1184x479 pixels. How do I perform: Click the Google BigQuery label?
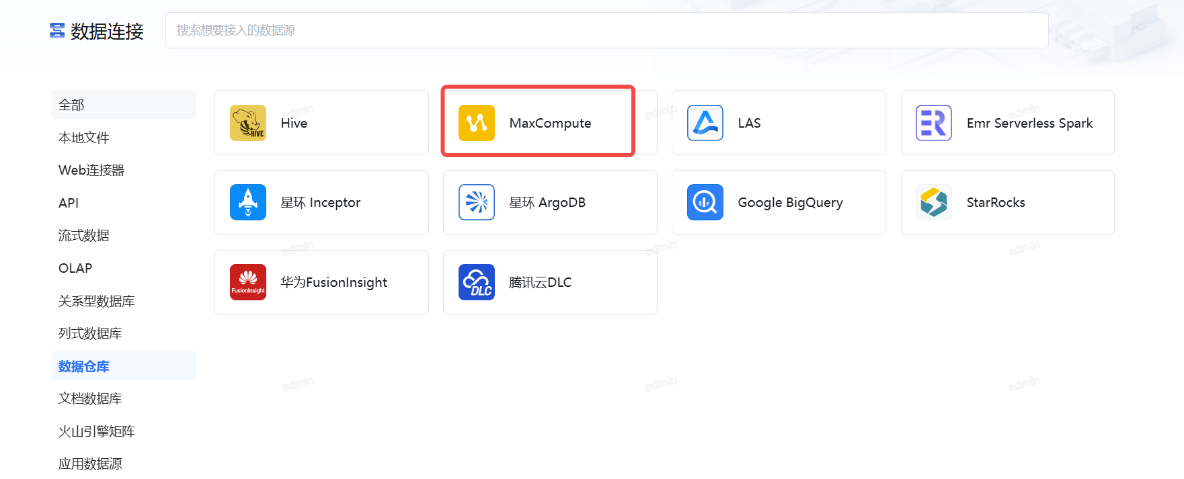pos(790,202)
